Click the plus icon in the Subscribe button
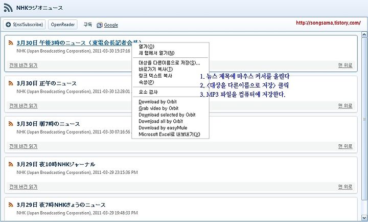 click(8, 25)
